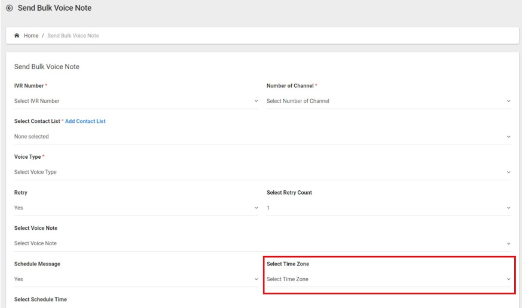Open the Schedule Message dropdown

point(136,279)
